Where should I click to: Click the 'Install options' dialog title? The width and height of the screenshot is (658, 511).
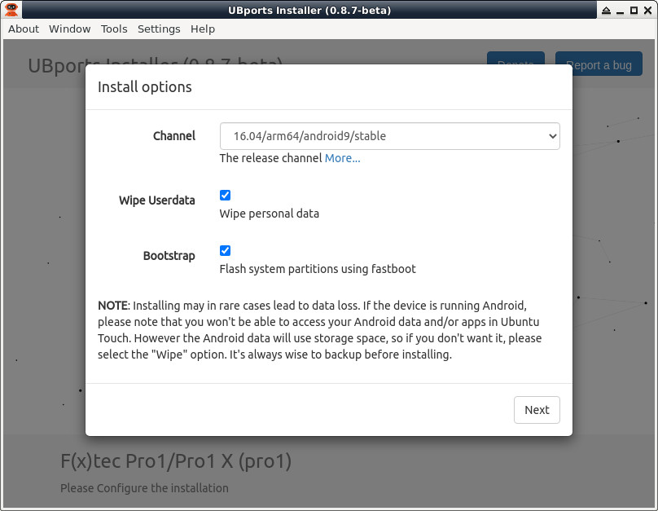145,87
